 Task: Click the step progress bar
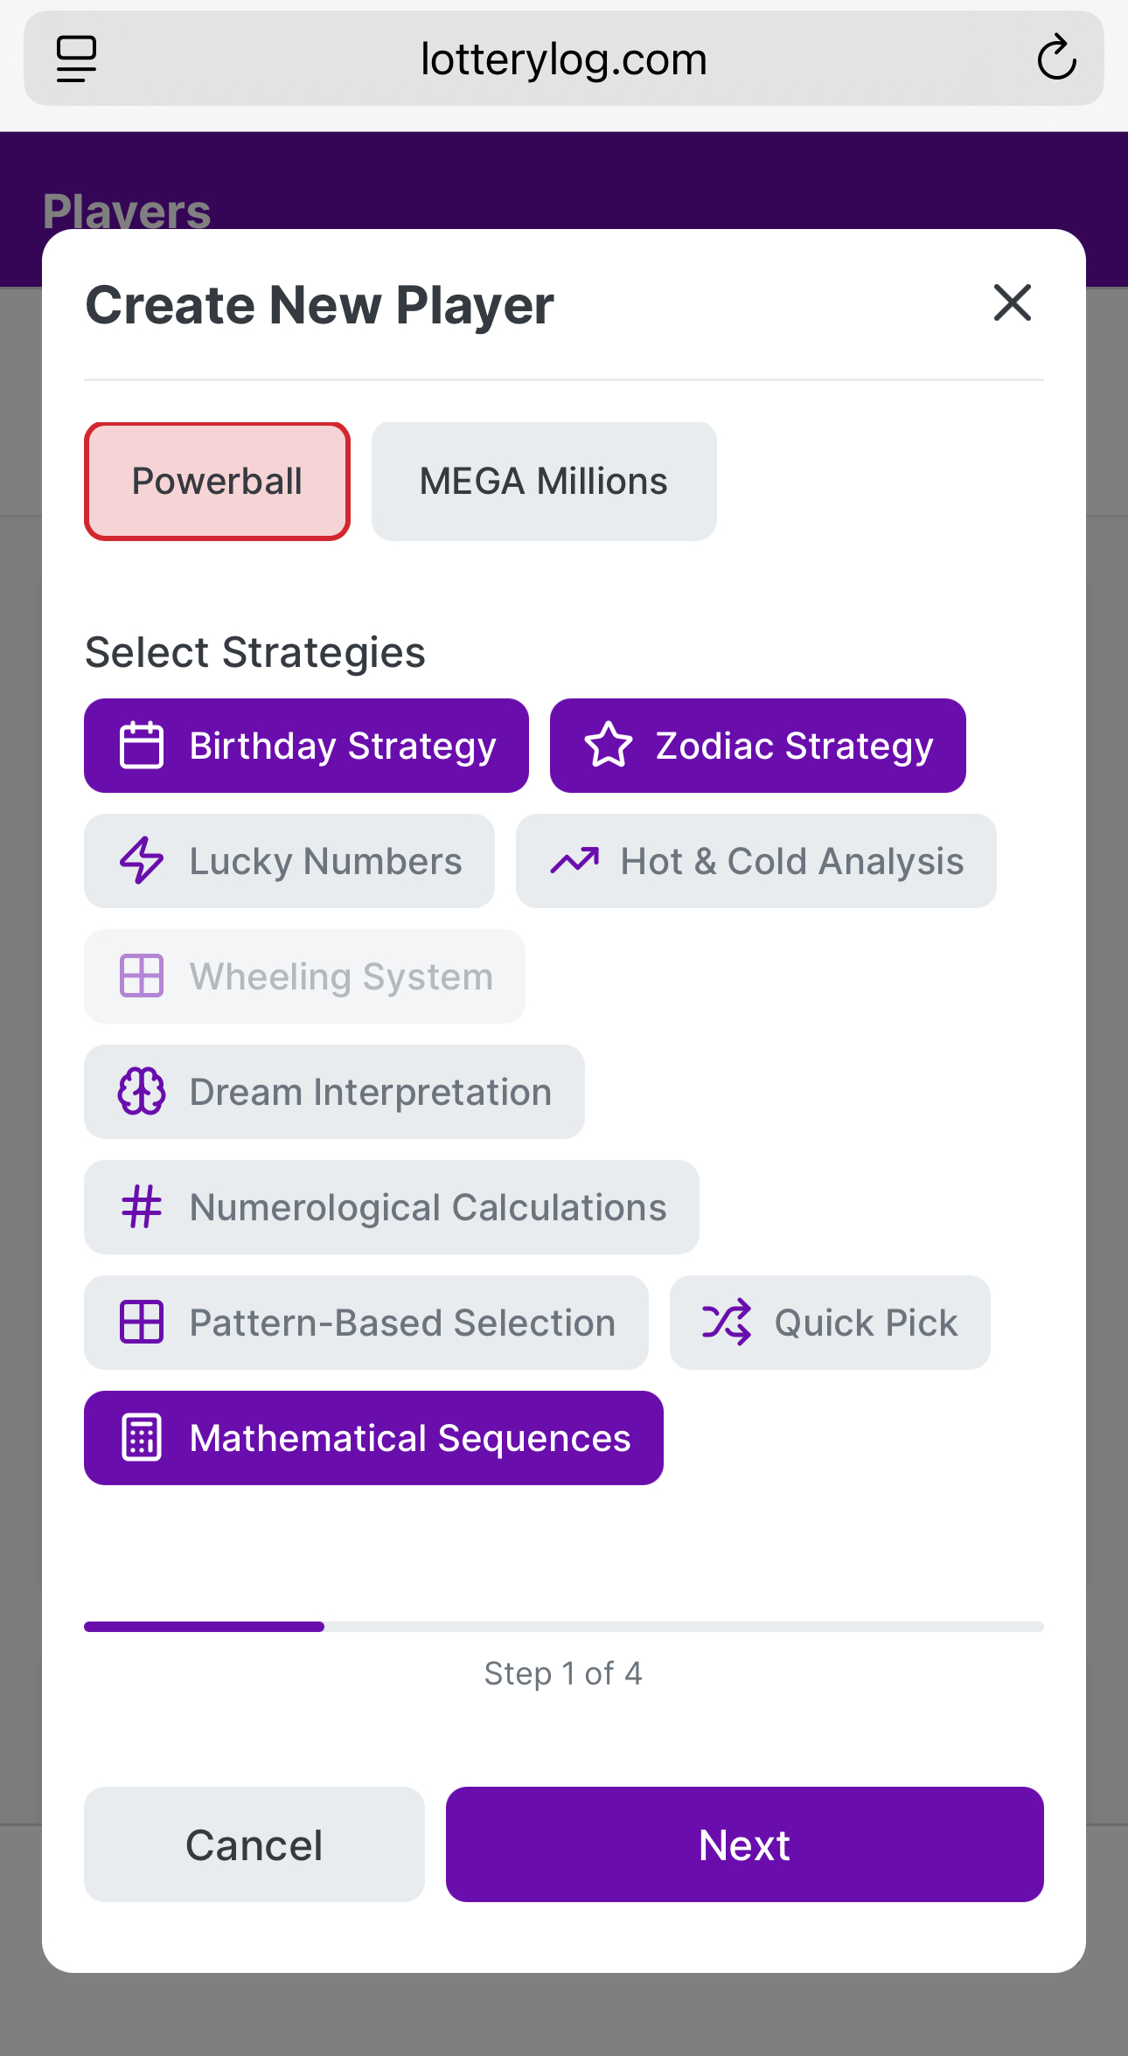pos(563,1627)
